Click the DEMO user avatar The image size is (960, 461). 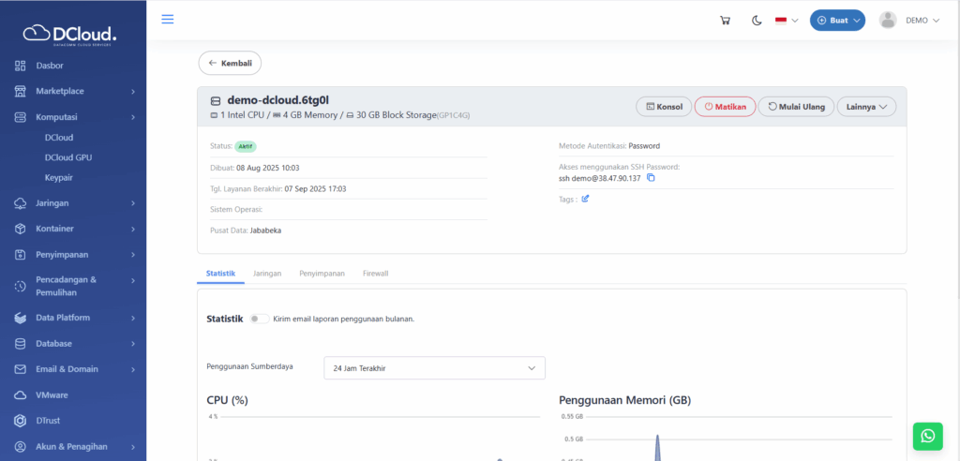(x=888, y=21)
